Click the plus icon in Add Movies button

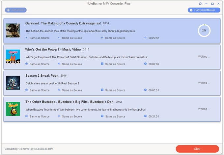8,10
